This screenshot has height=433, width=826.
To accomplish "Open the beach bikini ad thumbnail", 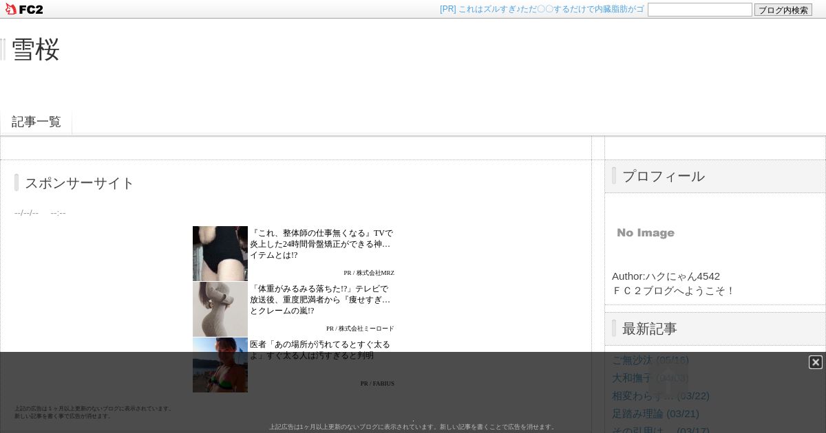I will 220,365.
